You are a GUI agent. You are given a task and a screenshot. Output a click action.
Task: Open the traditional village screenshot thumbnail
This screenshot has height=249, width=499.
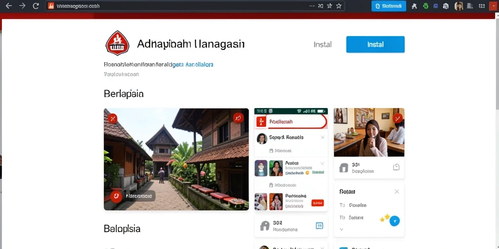[x=176, y=159]
